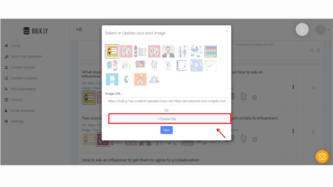Tick the checkbox for the first post row
The width and height of the screenshot is (333, 187).
point(313,88)
